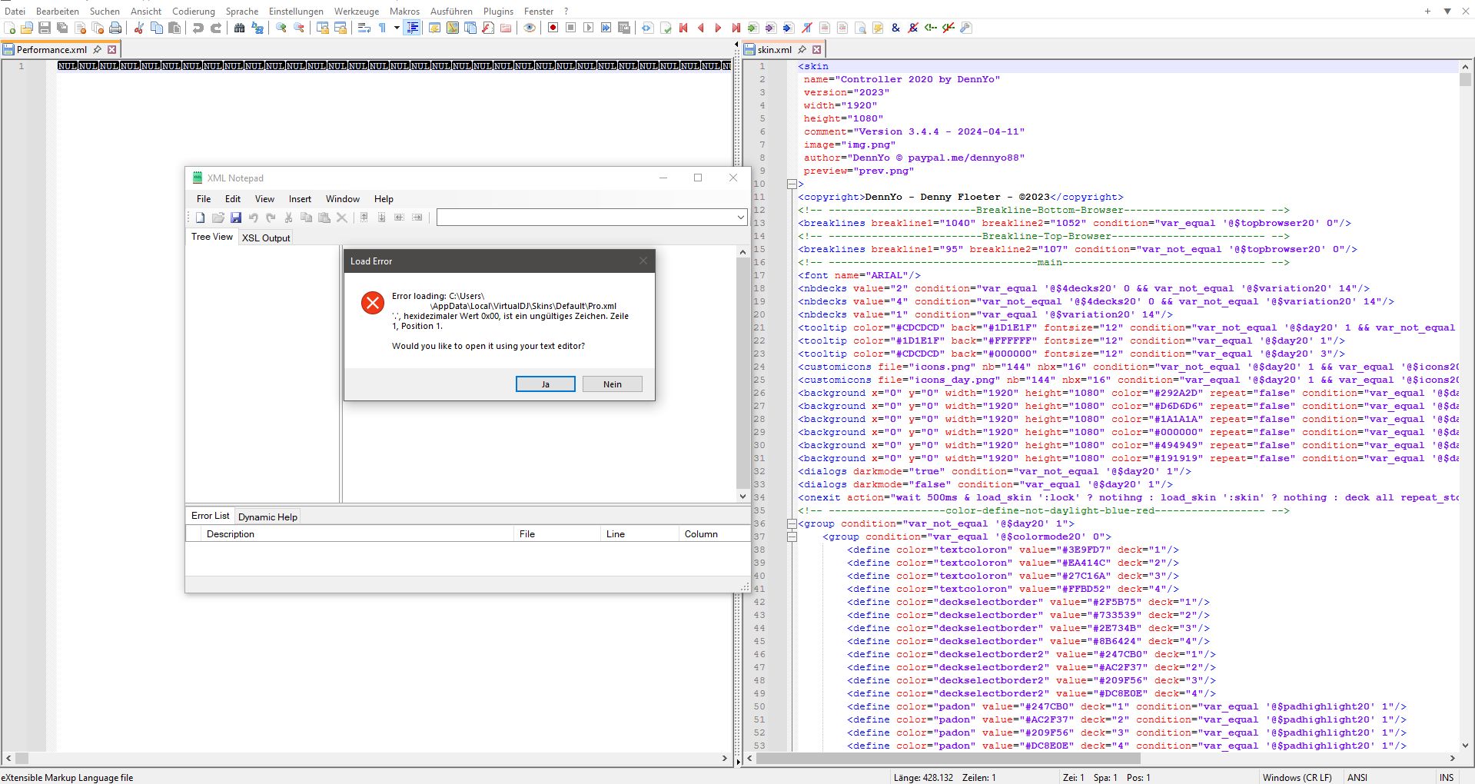Viewport: 1475px width, 784px height.
Task: Collapse the fold marker at line 10
Action: click(x=792, y=184)
